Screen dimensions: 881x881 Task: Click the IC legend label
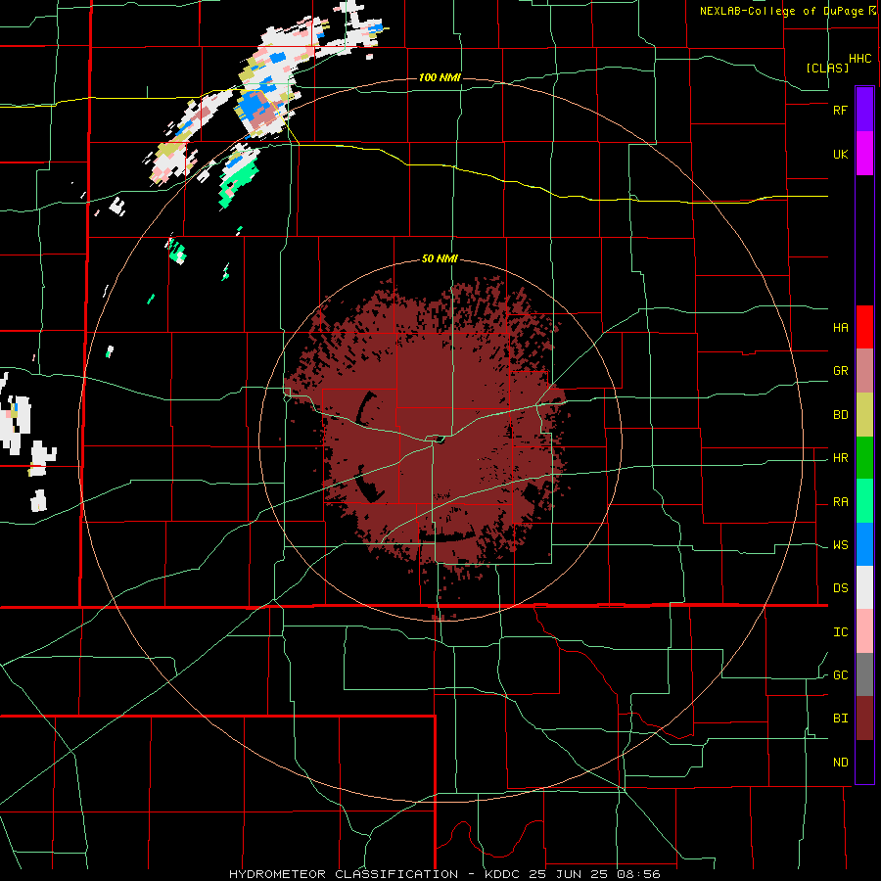click(x=840, y=632)
